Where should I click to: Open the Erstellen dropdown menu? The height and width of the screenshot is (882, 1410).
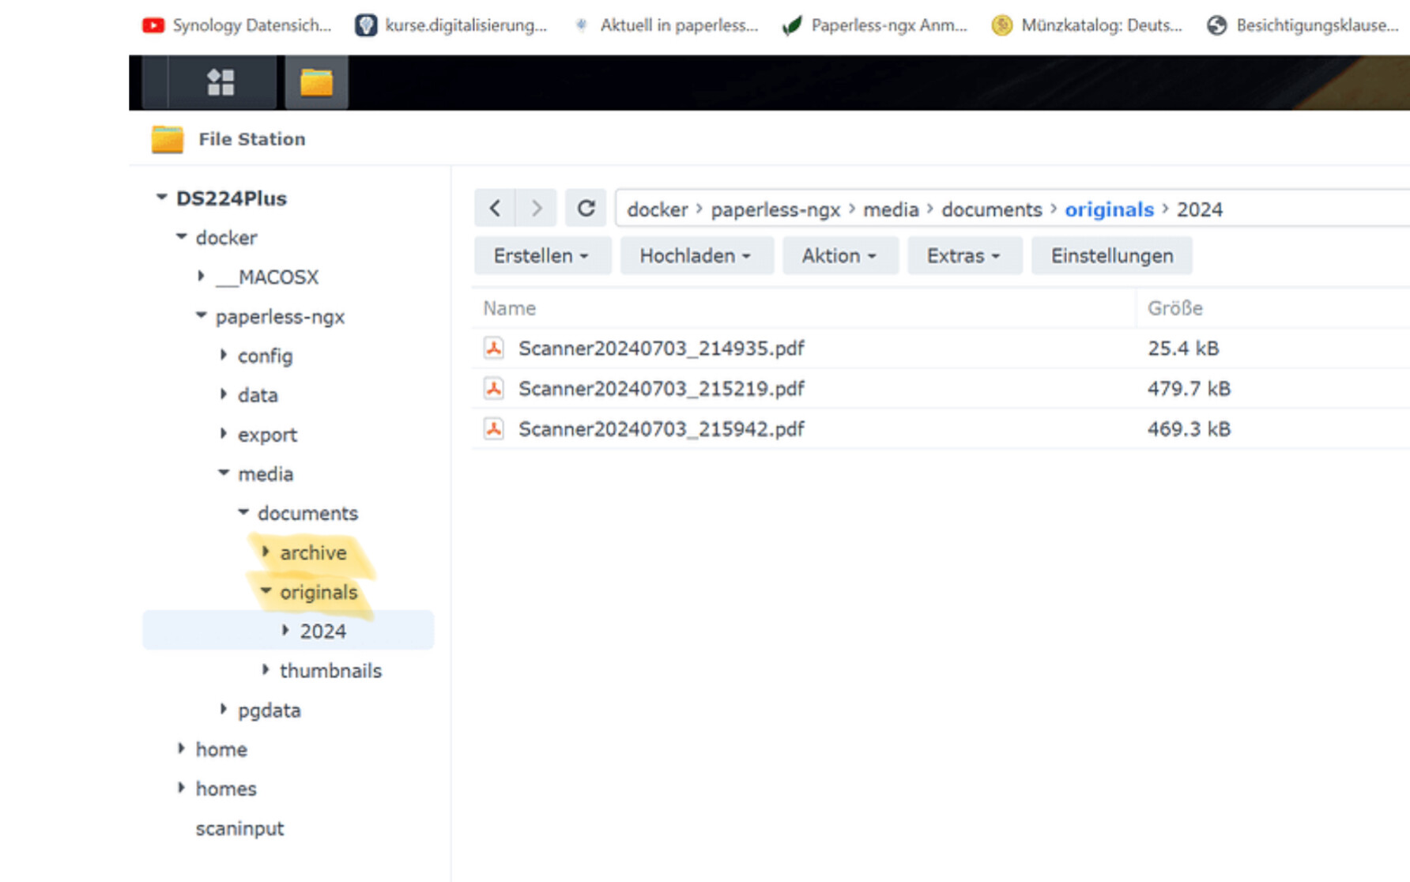pyautogui.click(x=542, y=256)
